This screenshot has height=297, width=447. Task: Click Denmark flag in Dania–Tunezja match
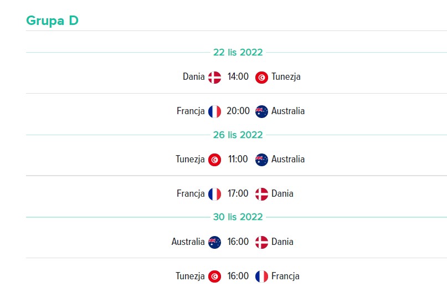(214, 78)
